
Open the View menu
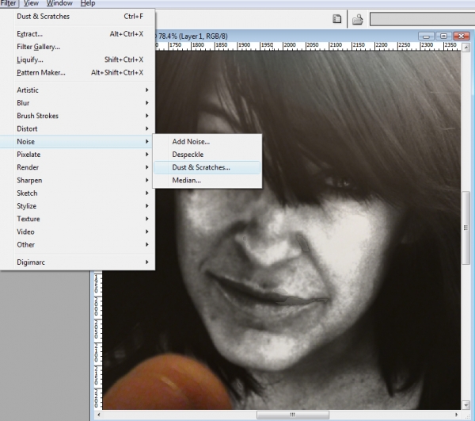point(31,3)
